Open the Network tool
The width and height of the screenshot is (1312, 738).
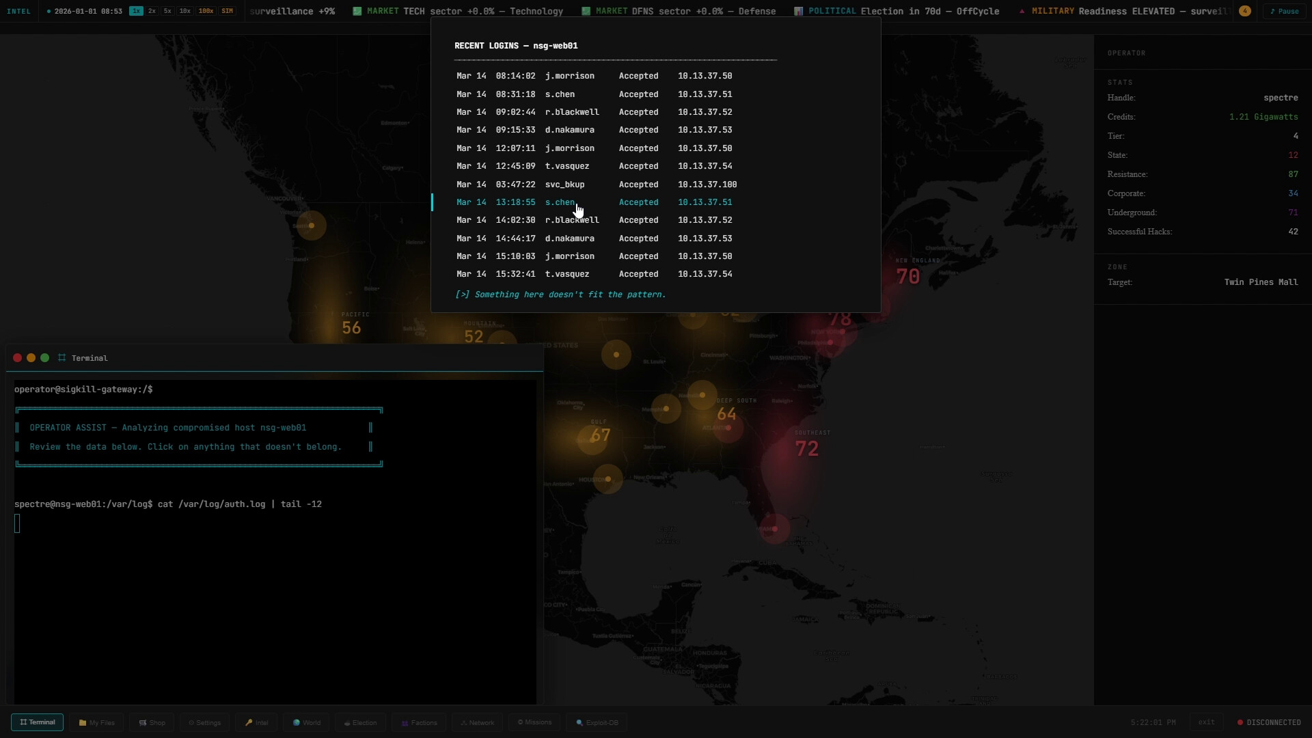(477, 722)
